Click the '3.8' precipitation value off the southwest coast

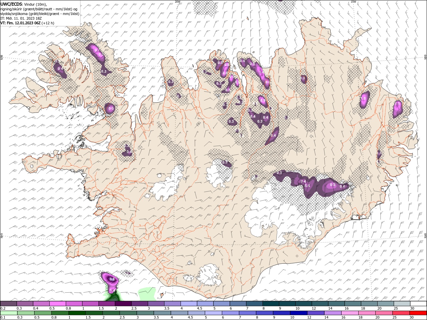pos(112,279)
